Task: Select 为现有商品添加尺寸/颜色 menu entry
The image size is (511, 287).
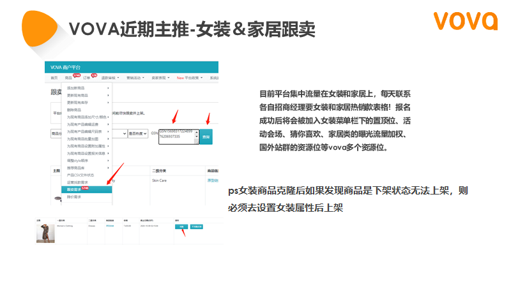Action: pyautogui.click(x=87, y=117)
